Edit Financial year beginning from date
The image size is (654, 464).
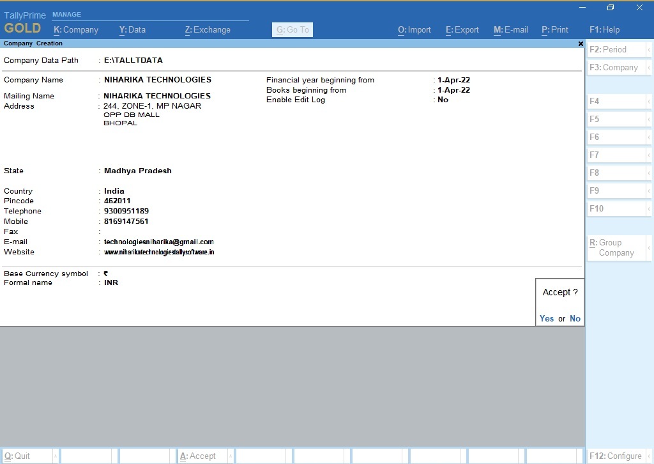coord(454,80)
